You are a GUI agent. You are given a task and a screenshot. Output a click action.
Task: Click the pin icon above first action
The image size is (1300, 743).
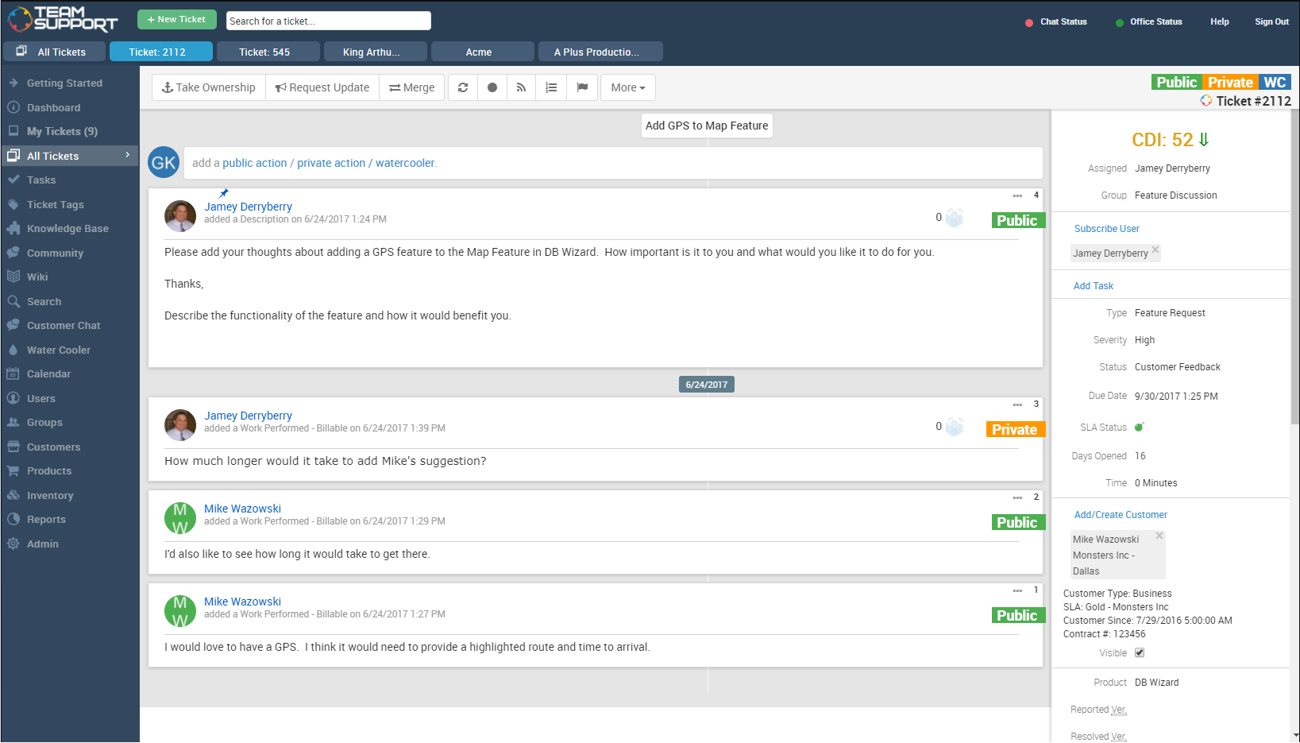[x=224, y=193]
